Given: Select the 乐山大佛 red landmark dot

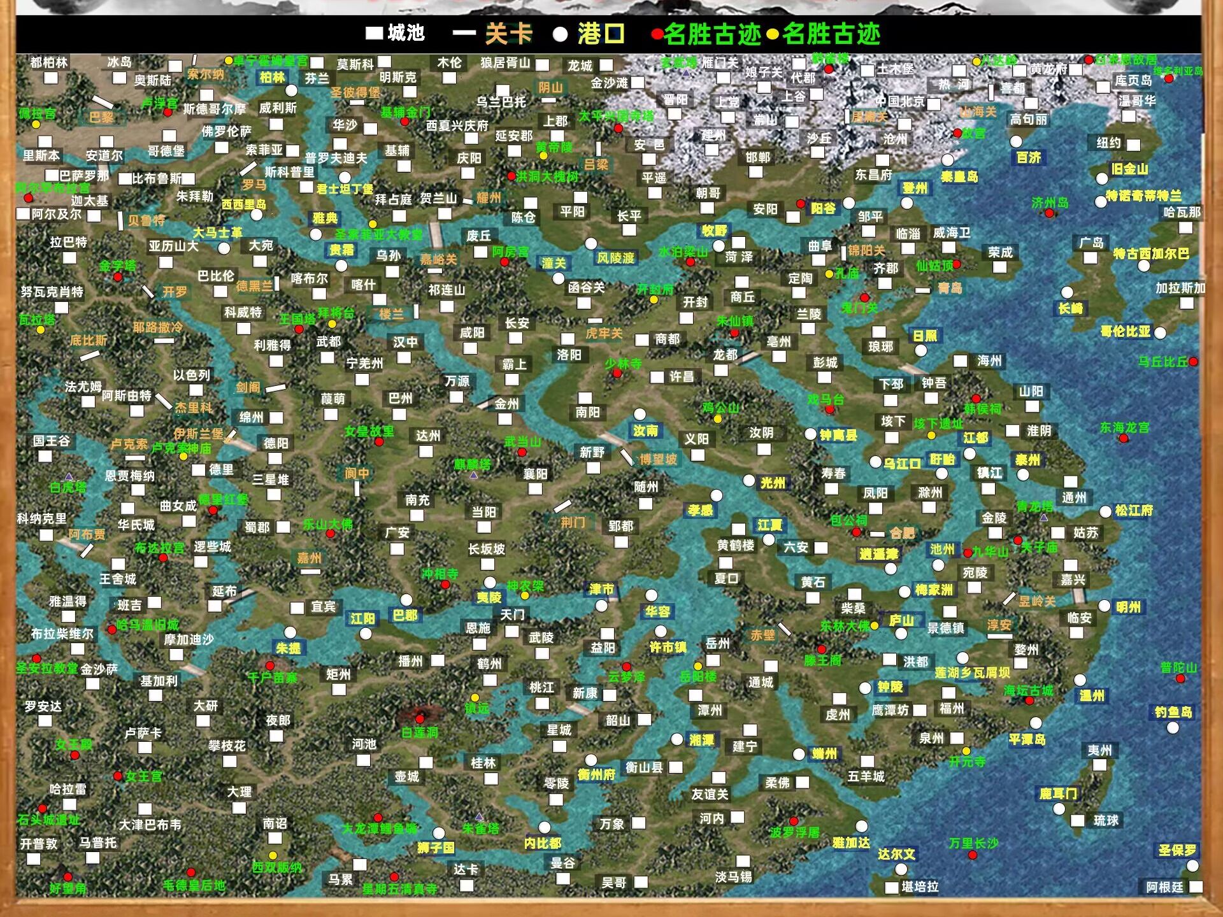Looking at the screenshot, I should point(331,534).
